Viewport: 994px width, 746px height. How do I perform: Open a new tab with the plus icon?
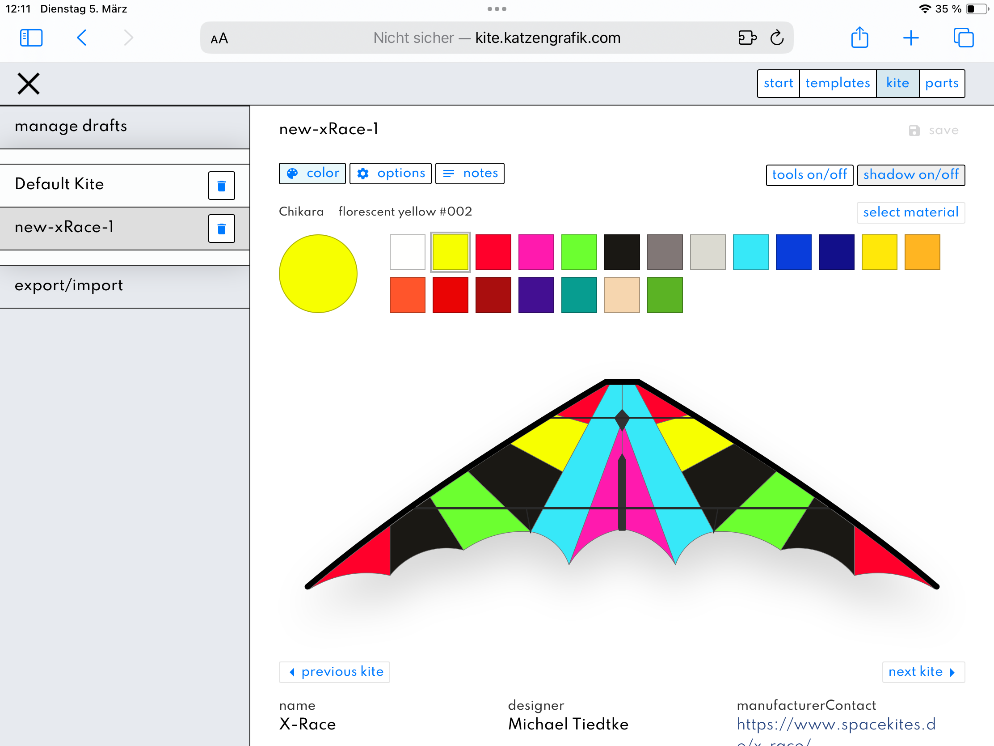point(910,38)
